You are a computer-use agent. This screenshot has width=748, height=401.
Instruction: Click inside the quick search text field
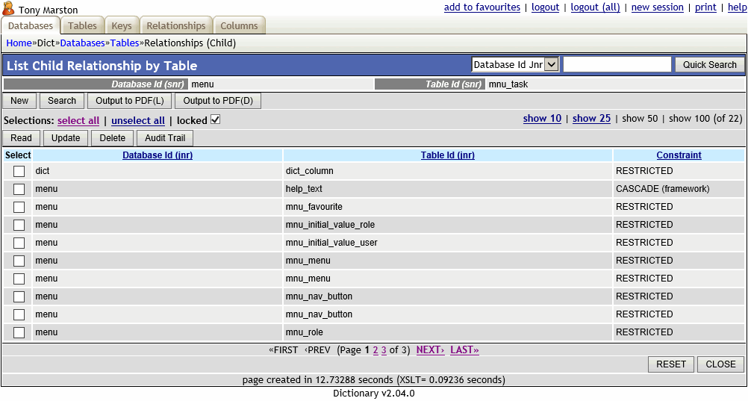click(x=617, y=65)
